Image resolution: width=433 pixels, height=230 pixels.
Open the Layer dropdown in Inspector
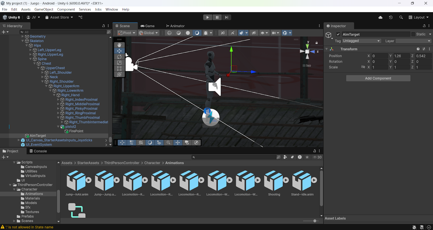click(x=413, y=41)
